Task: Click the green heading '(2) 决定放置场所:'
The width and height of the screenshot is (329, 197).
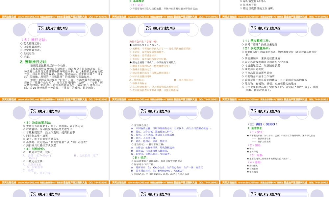Action: tap(256, 48)
